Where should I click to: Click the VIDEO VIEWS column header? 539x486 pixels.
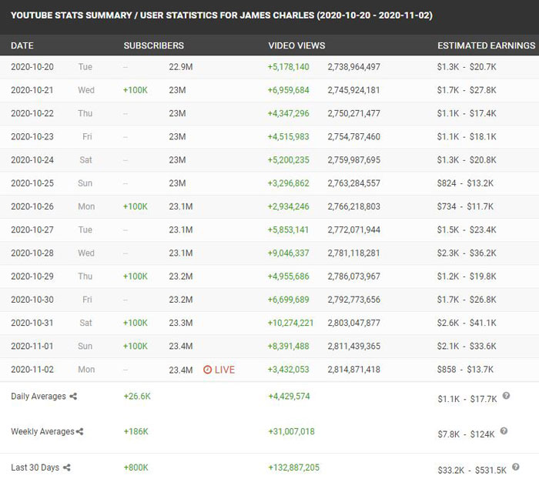pos(296,46)
